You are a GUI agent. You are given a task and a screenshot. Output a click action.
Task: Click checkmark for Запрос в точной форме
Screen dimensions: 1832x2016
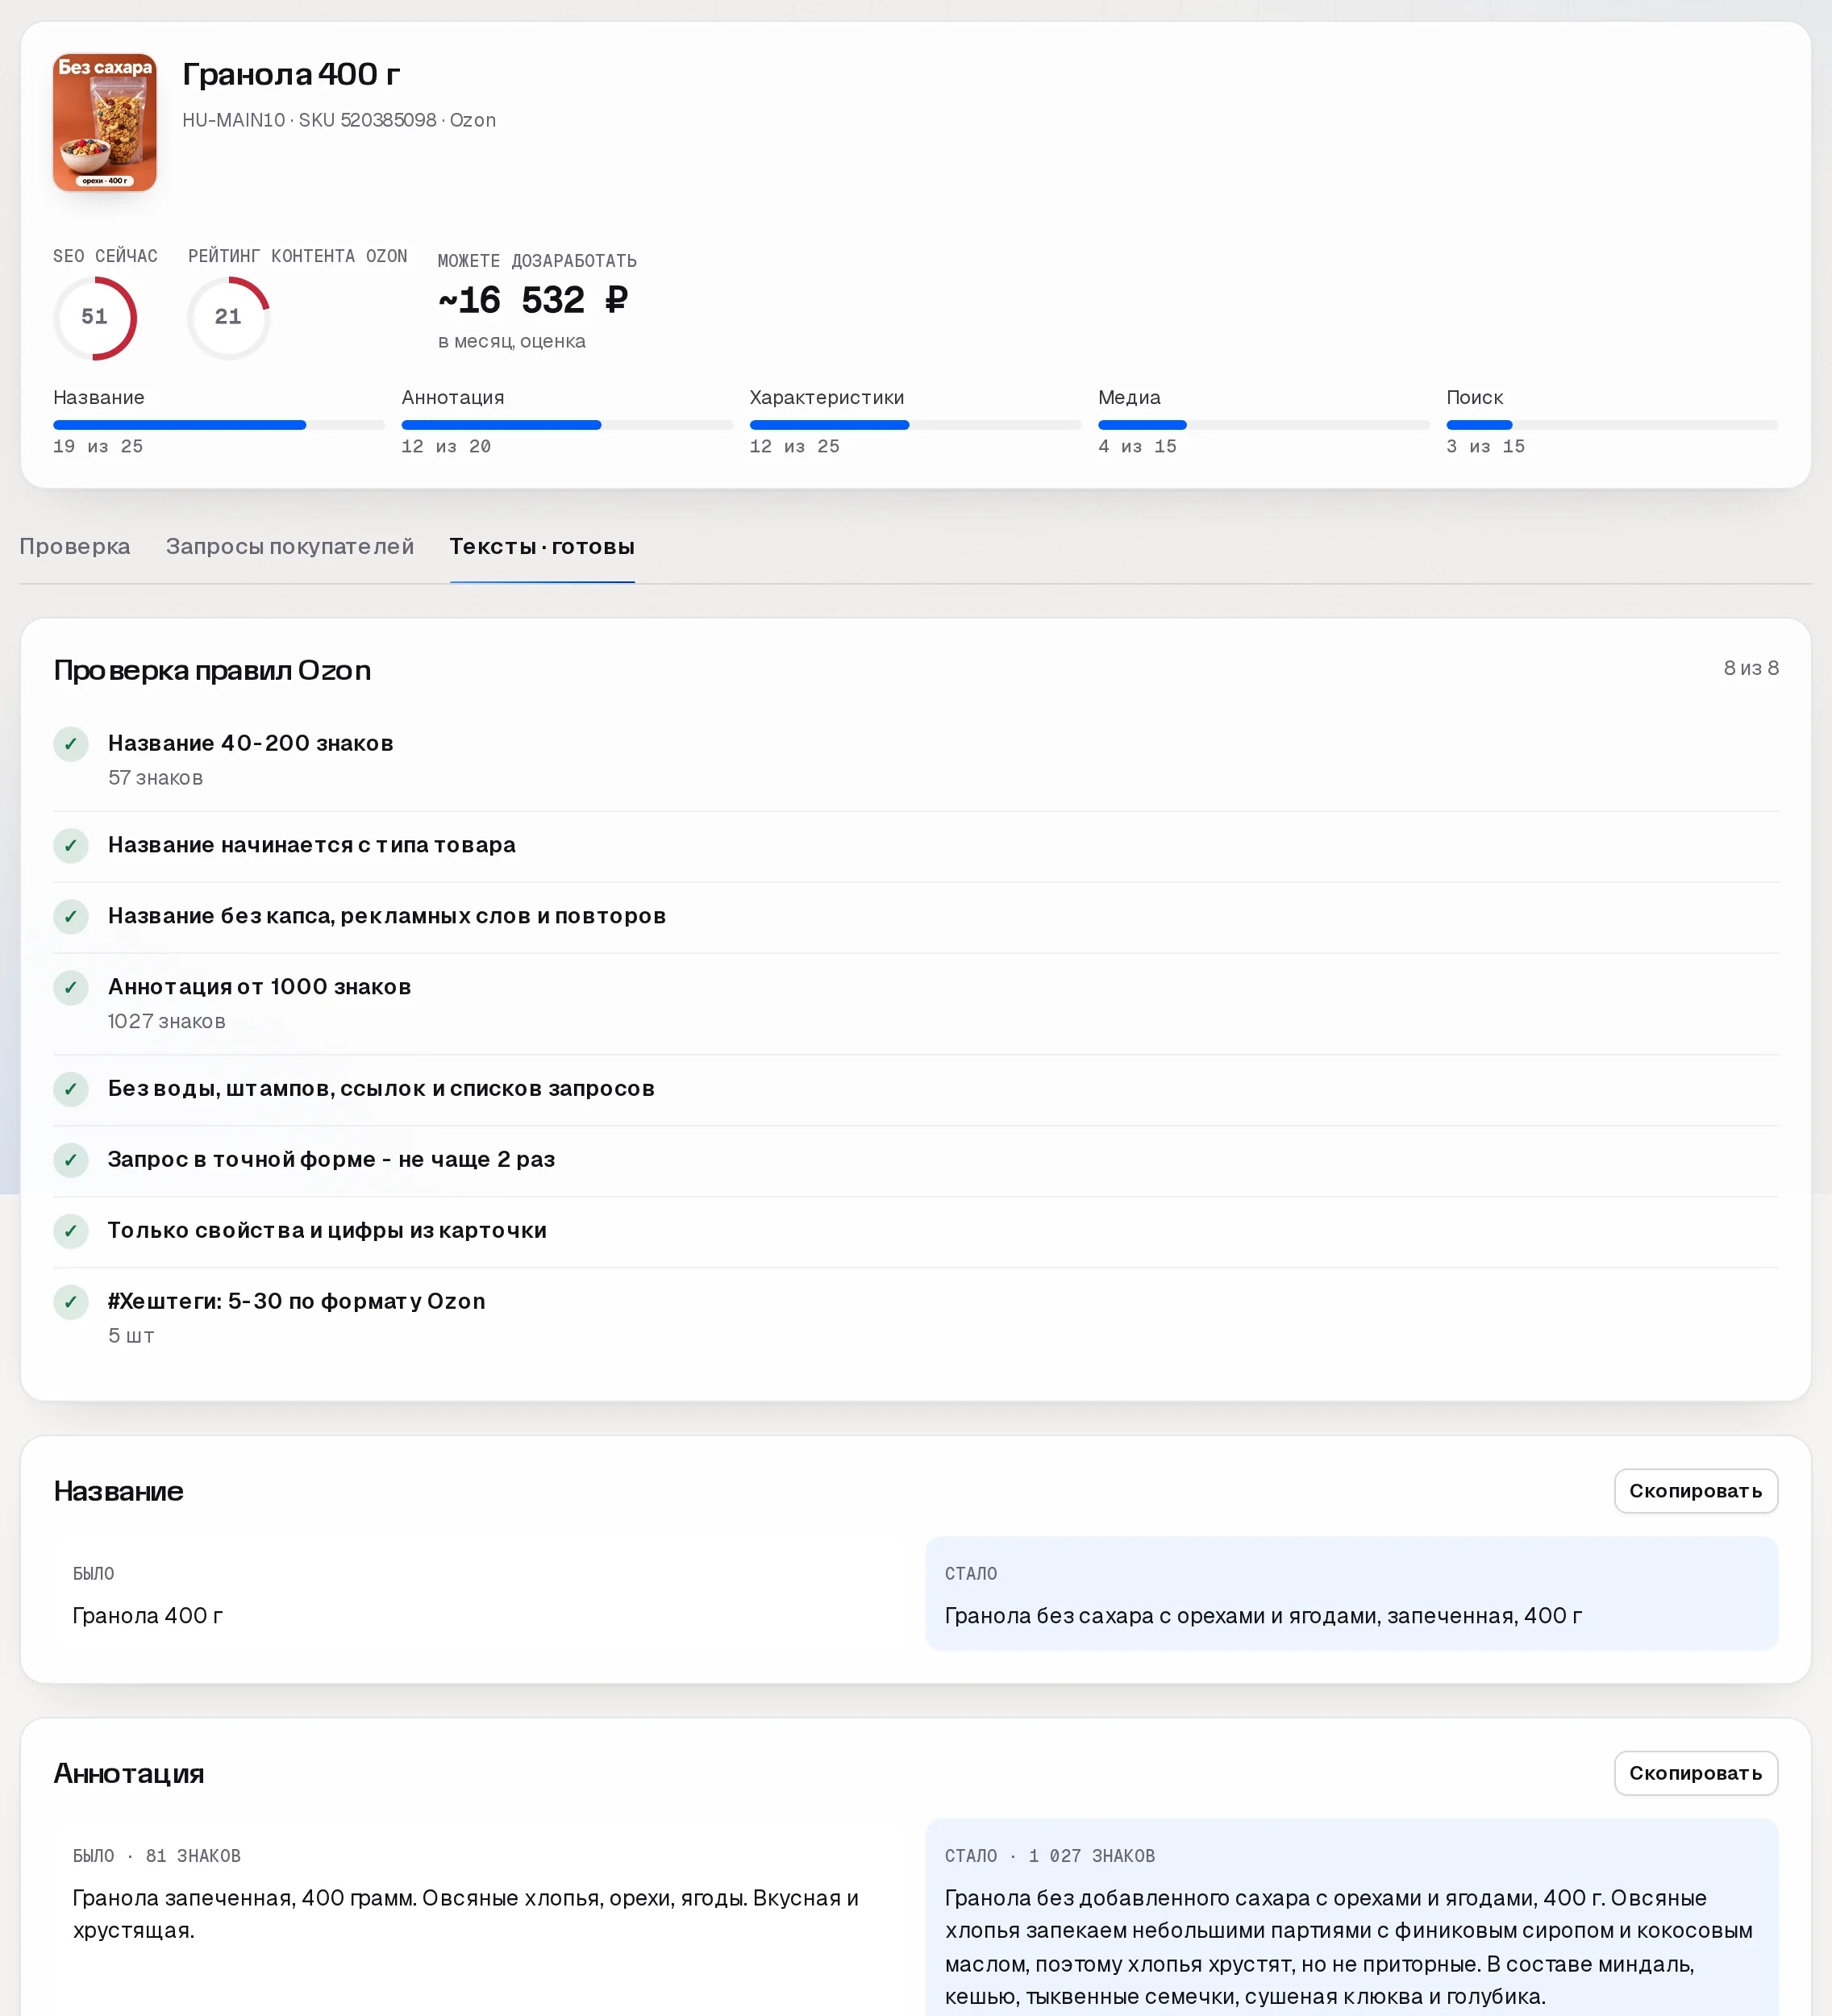click(x=71, y=1160)
